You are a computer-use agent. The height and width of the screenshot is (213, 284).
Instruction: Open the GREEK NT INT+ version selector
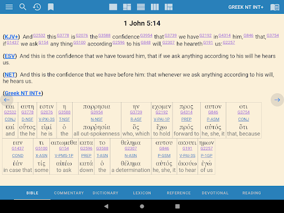pos(246,7)
